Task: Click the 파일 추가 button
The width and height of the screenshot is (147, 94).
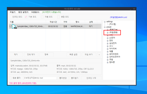Action: click(89, 55)
